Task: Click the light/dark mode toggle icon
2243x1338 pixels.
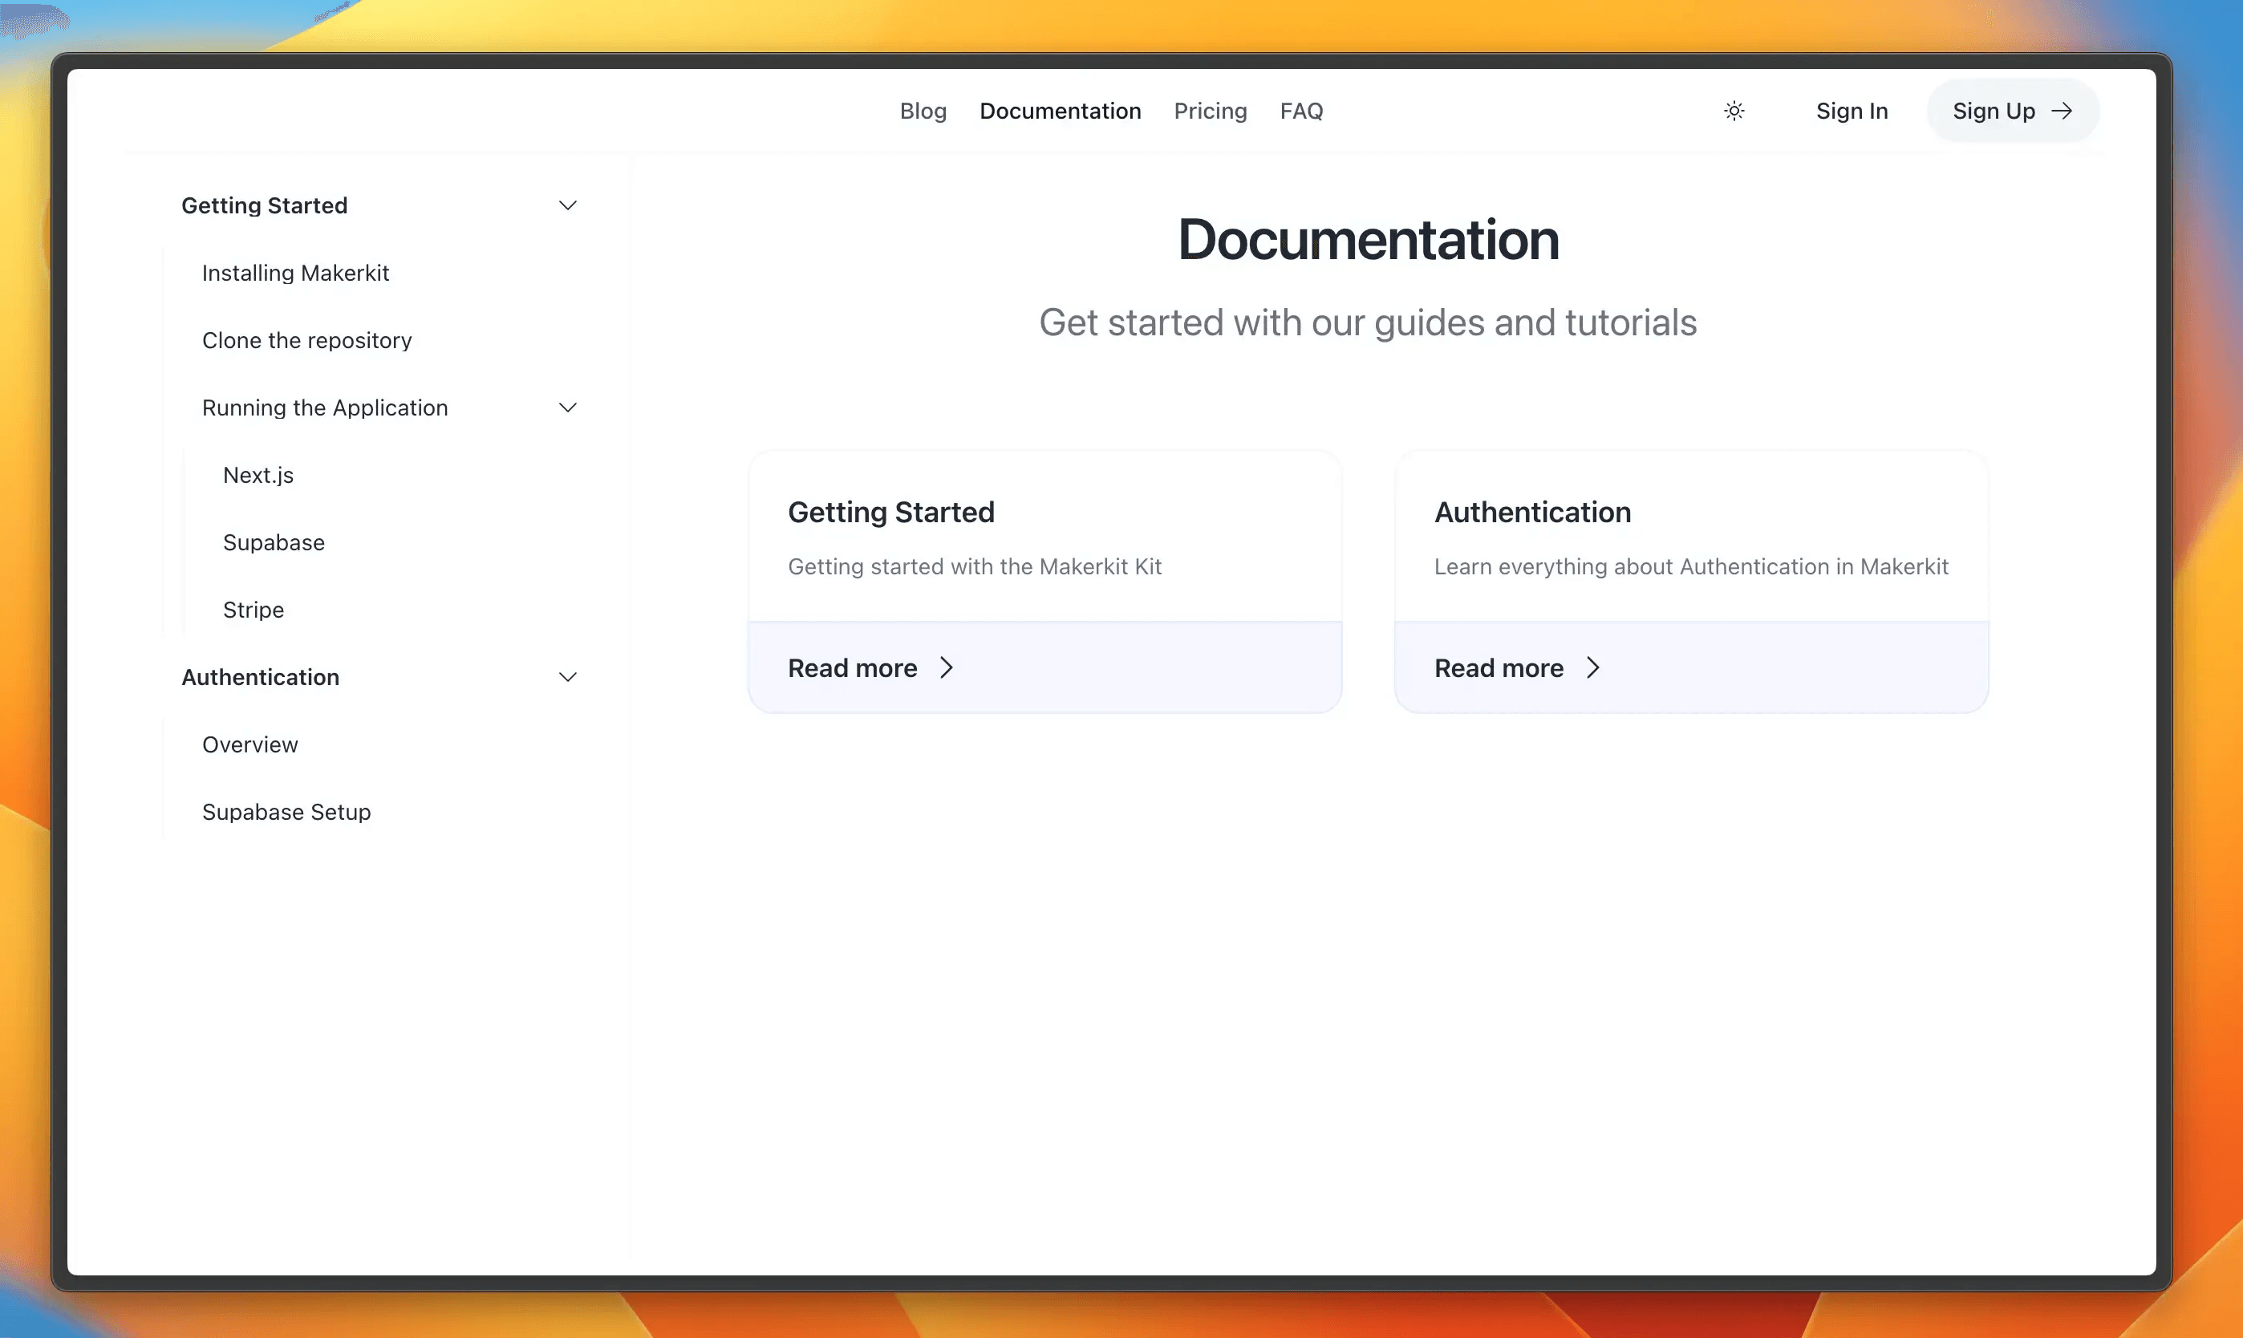Action: [1734, 110]
